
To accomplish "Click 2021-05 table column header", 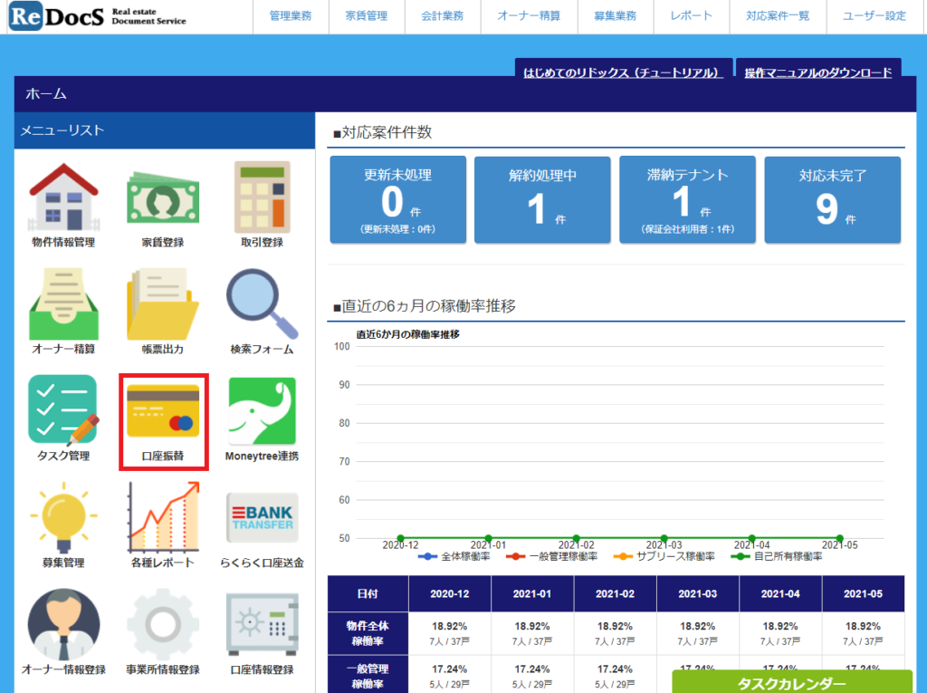I will tap(863, 593).
